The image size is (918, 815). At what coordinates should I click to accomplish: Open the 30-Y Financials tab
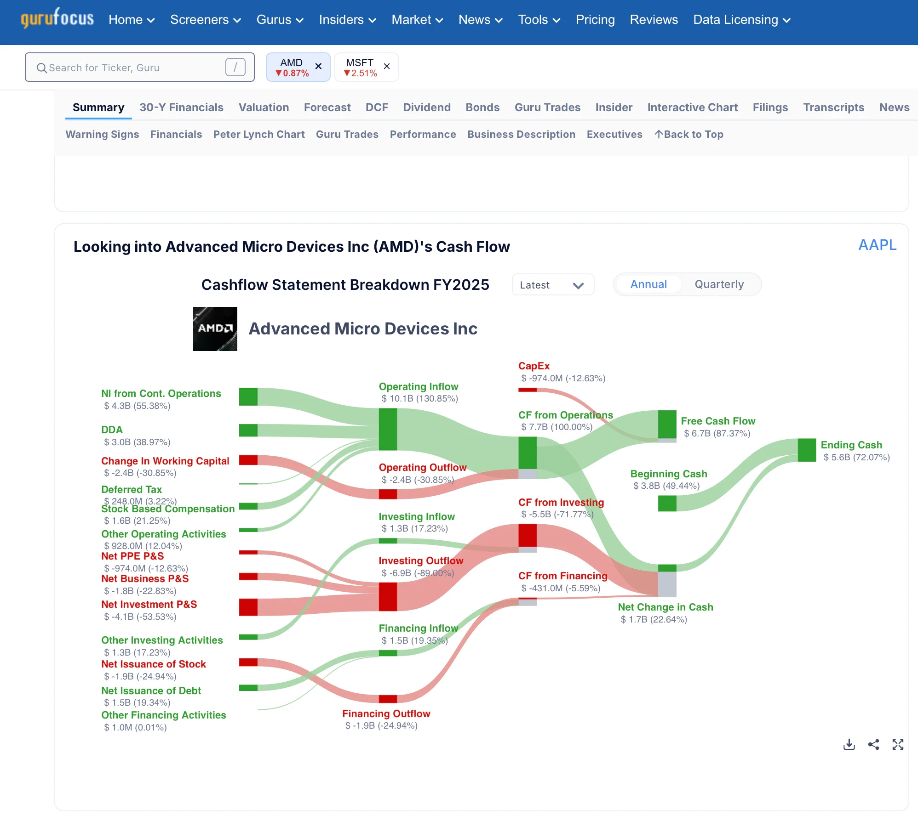click(x=181, y=107)
